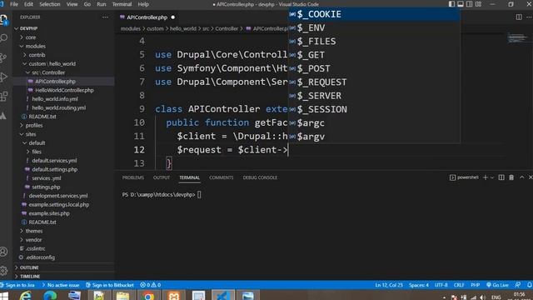Open XAMPP from the Windows taskbar
The width and height of the screenshot is (533, 300).
173,296
